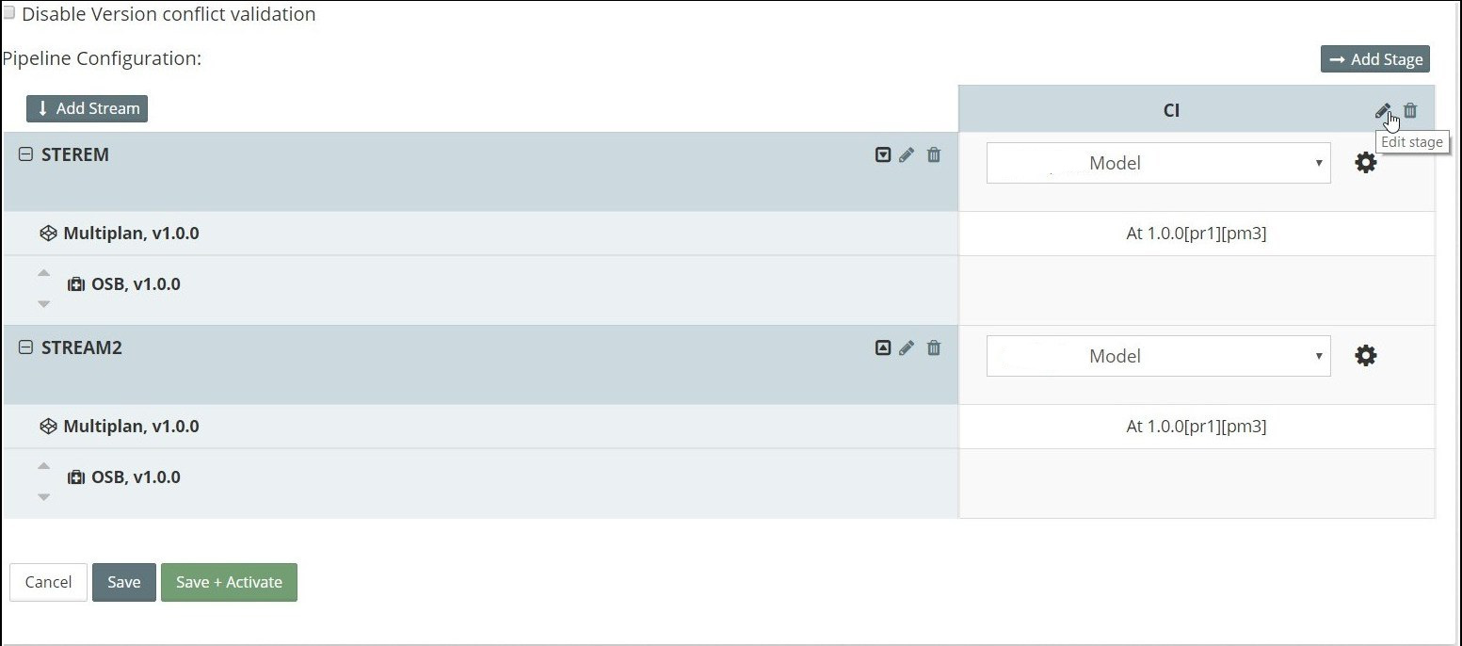Move OSB down in the STEREM stream
The height and width of the screenshot is (646, 1462).
point(43,303)
